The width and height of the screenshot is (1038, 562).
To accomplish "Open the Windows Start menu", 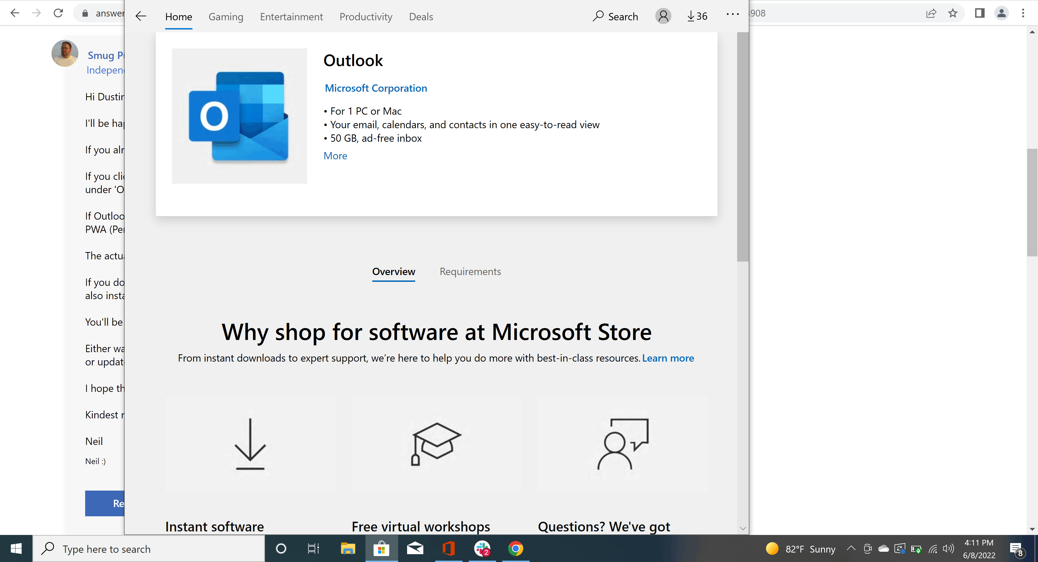I will tap(16, 549).
